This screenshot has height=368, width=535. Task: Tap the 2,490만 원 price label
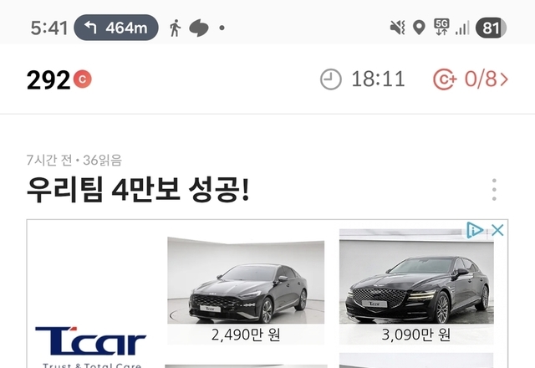click(x=246, y=335)
